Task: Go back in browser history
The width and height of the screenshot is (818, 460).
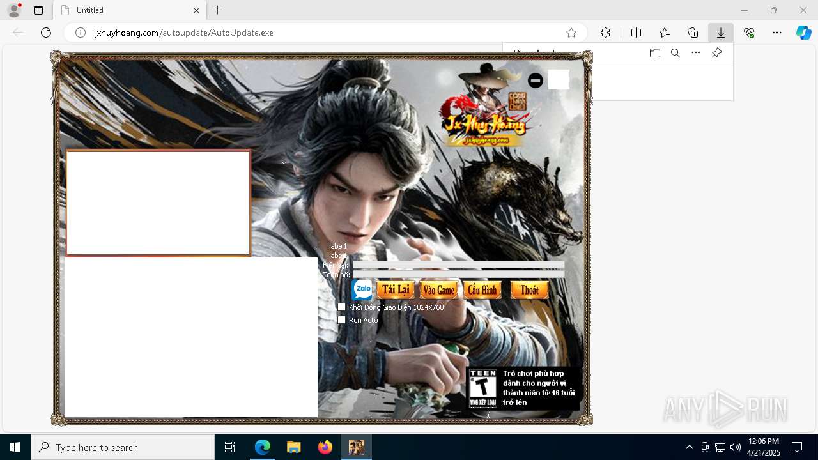Action: (18, 33)
